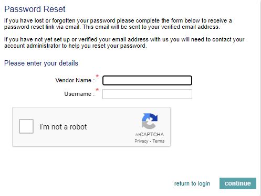The width and height of the screenshot is (261, 196).
Task: Click the paragraph mentioning account administrator
Action: pyautogui.click(x=124, y=42)
